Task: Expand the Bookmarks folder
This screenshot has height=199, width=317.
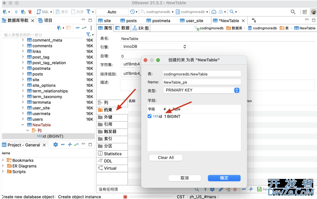Action: pyautogui.click(x=3, y=160)
